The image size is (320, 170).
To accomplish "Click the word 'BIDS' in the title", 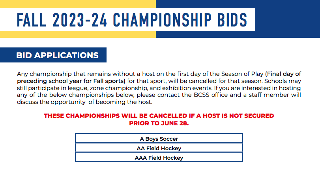I will tap(232, 20).
